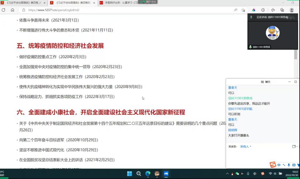Expand the system tray hidden icons chevron
This screenshot has width=300, height=179.
tap(227, 174)
